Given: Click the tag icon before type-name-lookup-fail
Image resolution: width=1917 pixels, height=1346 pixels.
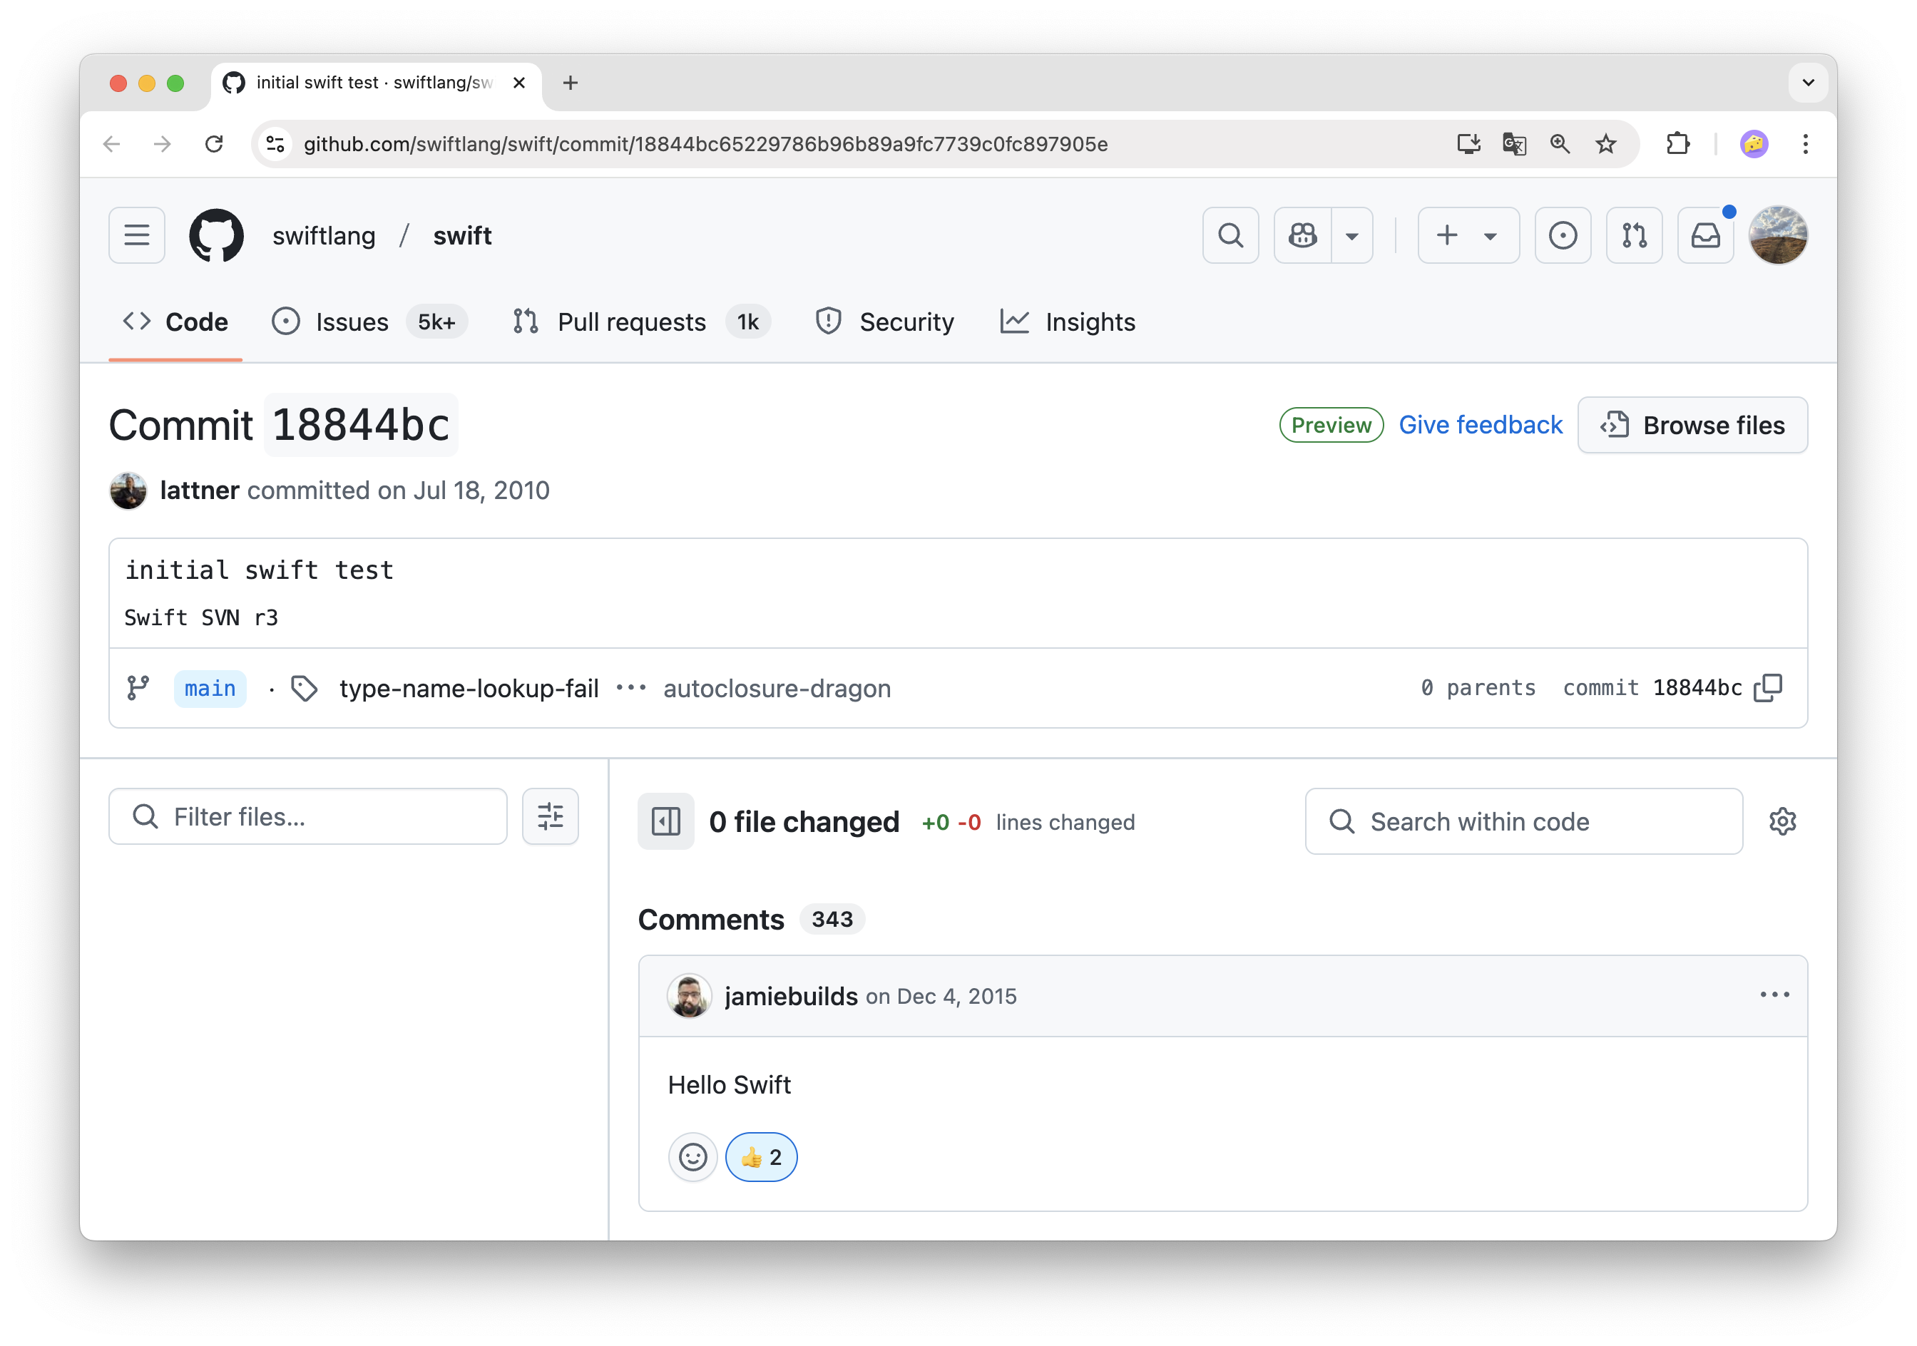Looking at the screenshot, I should click(305, 689).
